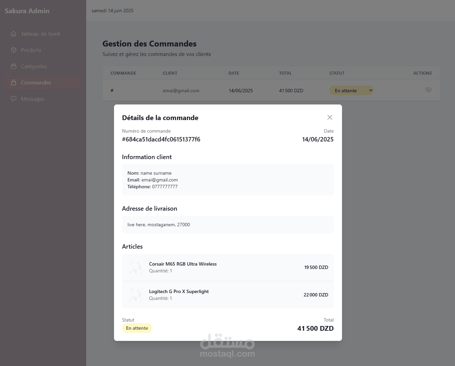
Task: Click the order number #684ca51dacd4fc06151377f6
Action: (161, 139)
